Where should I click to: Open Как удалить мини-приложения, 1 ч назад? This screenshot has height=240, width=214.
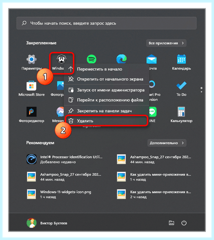pos(154,177)
